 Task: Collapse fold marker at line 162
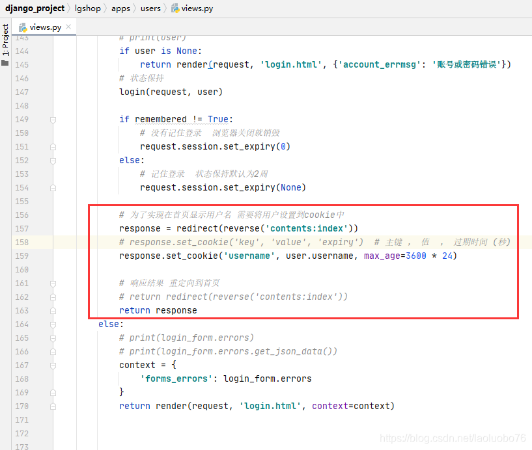click(53, 297)
